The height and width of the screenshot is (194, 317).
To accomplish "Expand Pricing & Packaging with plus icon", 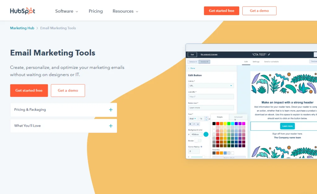I will pyautogui.click(x=111, y=110).
